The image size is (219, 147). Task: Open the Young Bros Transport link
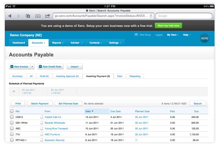click(56, 128)
